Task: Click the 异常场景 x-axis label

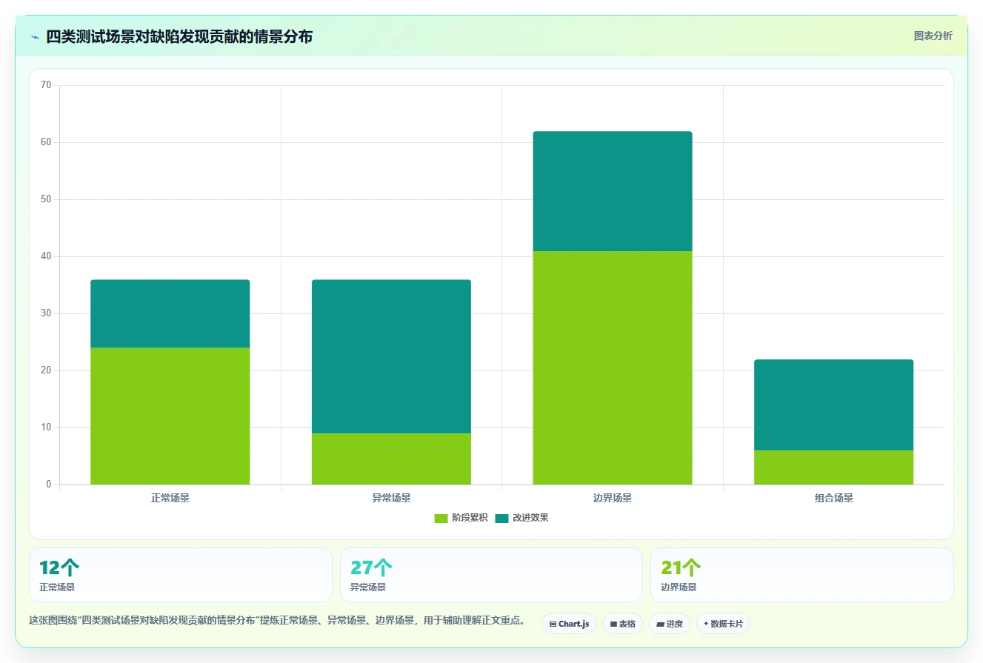Action: pyautogui.click(x=391, y=498)
